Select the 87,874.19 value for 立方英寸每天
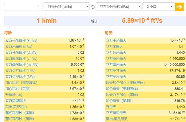 pyautogui.click(x=177, y=71)
